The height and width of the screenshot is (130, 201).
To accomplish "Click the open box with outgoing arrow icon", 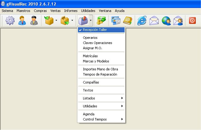I will [x=65, y=20].
